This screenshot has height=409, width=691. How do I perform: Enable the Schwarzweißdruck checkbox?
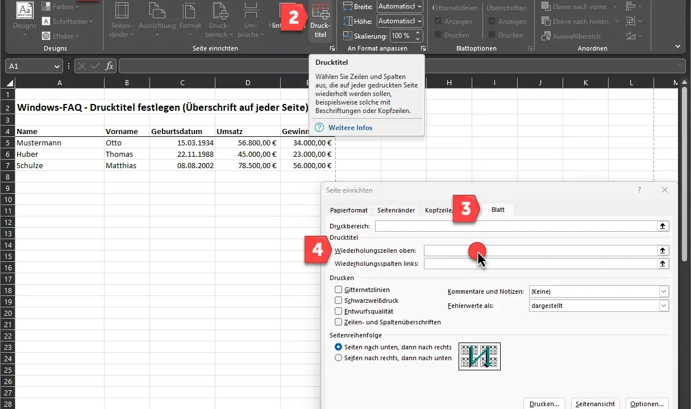(x=339, y=301)
